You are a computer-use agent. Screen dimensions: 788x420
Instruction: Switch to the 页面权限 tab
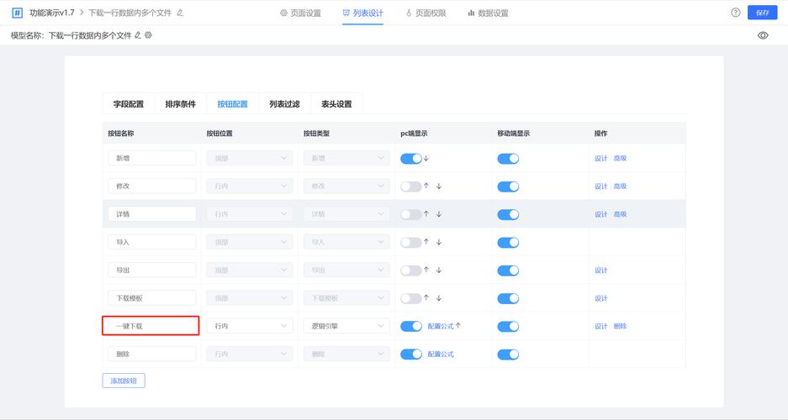426,13
